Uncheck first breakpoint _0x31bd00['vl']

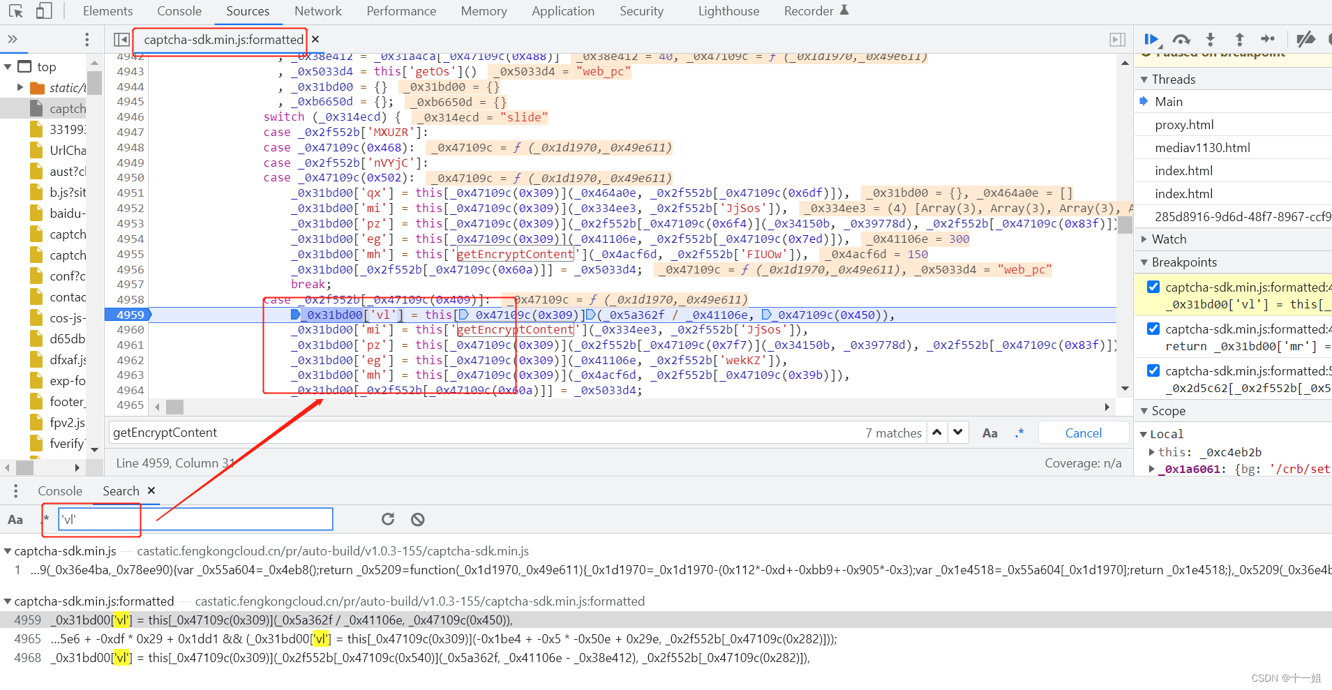click(x=1153, y=287)
